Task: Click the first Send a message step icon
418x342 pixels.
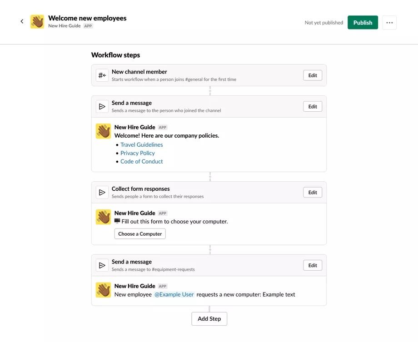Action: click(102, 107)
